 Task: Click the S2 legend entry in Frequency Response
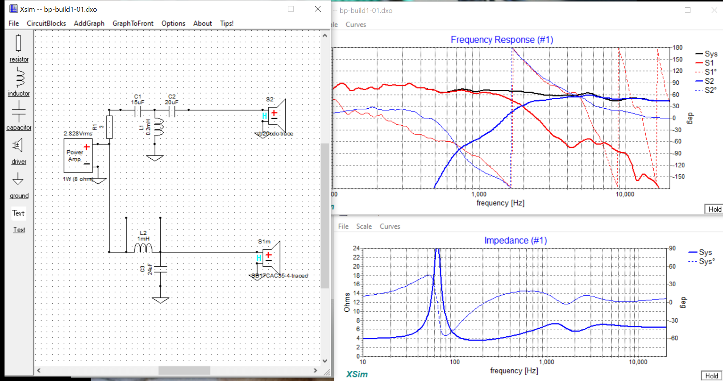tap(705, 81)
